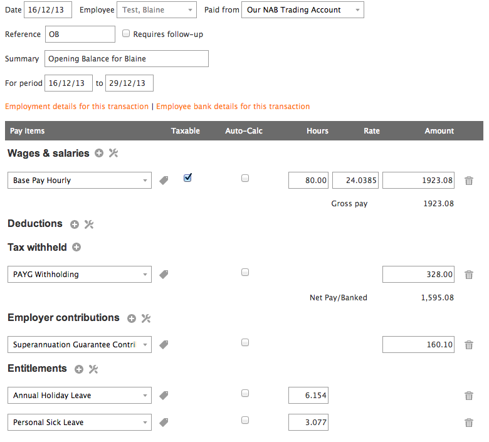Click the period start date field
This screenshot has height=442, width=489.
point(68,83)
